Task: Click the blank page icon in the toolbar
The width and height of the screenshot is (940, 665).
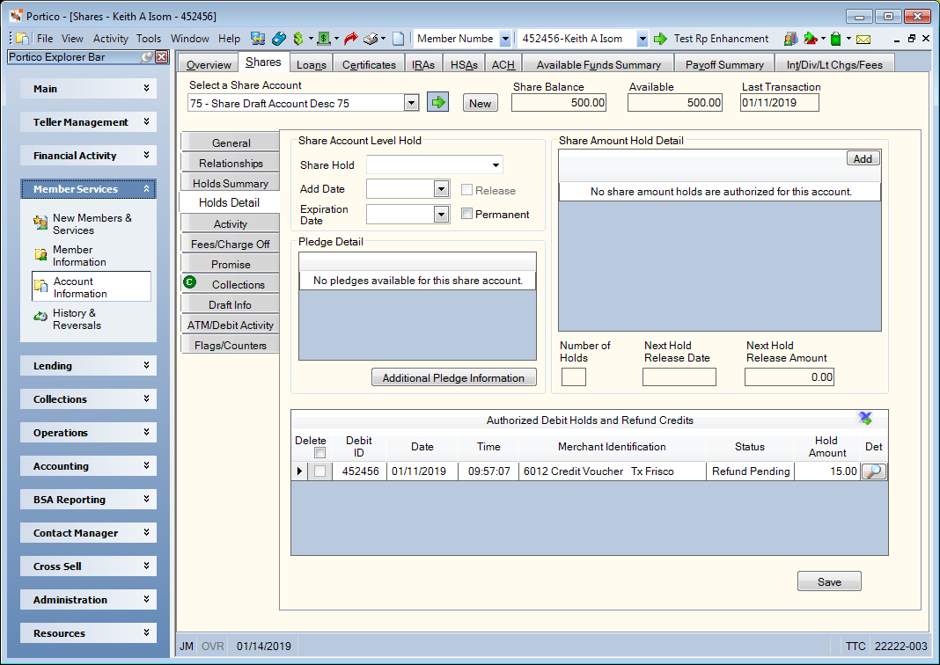Action: 398,39
